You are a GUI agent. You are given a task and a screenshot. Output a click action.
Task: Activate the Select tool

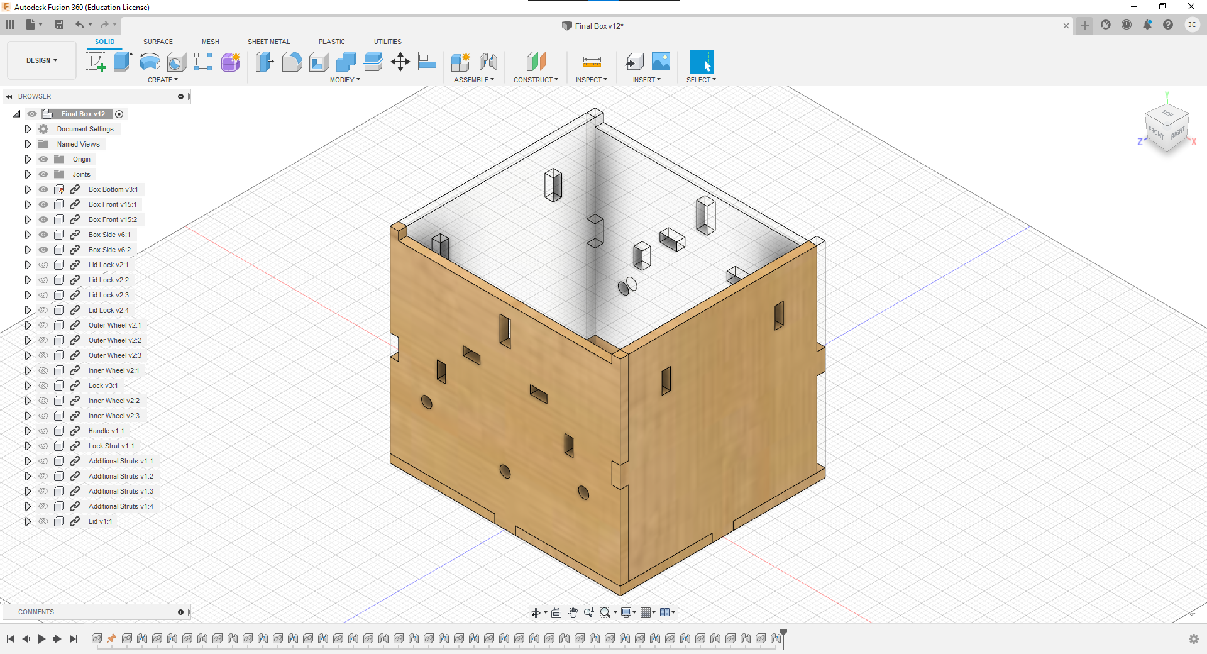(702, 62)
